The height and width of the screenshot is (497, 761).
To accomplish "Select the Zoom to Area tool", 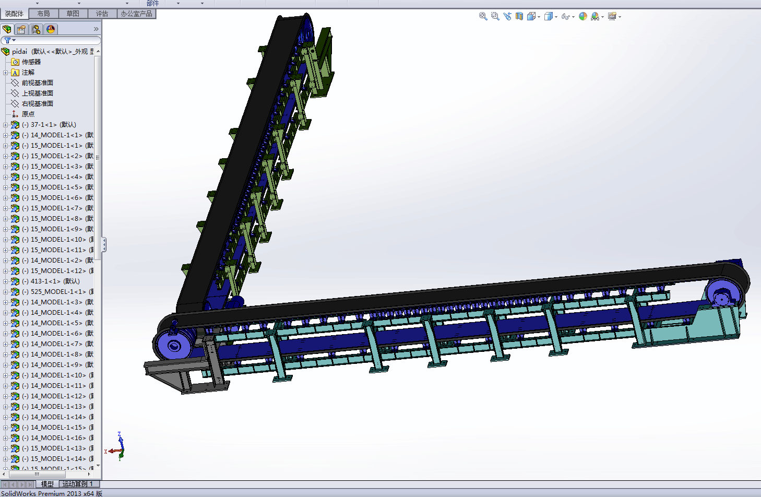I will 495,16.
